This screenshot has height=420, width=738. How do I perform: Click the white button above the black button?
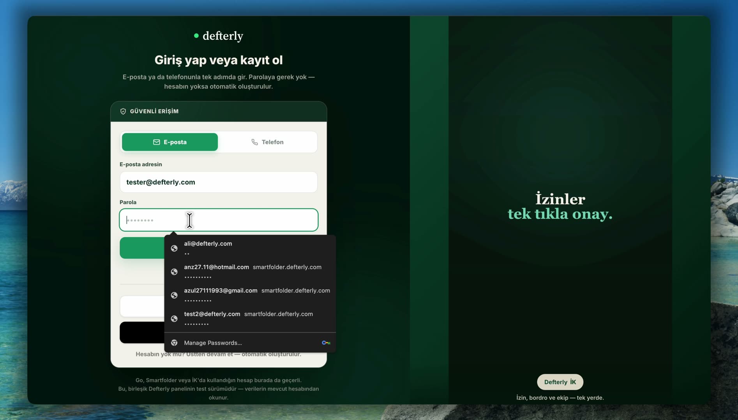[142, 306]
